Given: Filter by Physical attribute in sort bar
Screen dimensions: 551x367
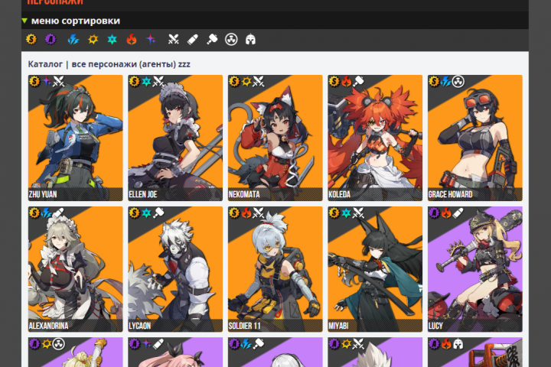Looking at the screenshot, I should click(93, 39).
